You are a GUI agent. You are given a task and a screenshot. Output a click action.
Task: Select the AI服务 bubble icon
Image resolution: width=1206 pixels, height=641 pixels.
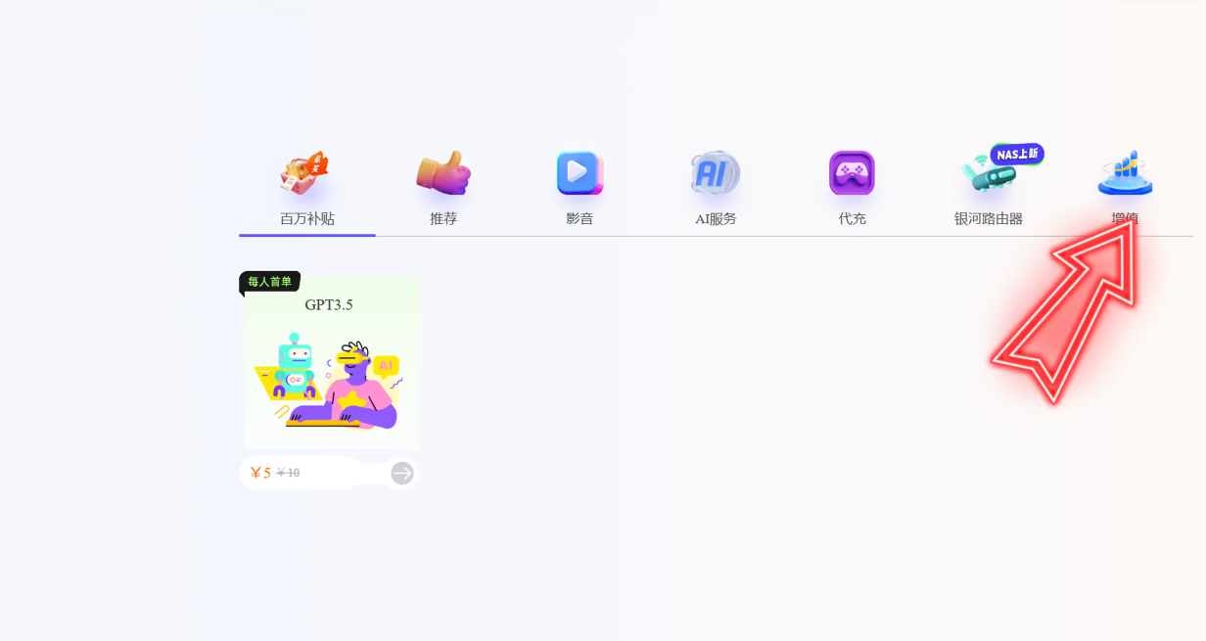[x=716, y=173]
